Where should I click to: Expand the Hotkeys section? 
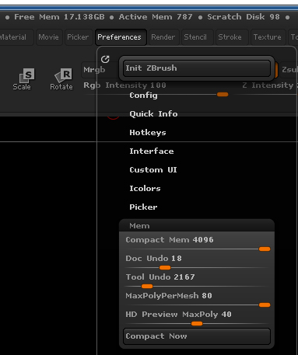pyautogui.click(x=148, y=133)
